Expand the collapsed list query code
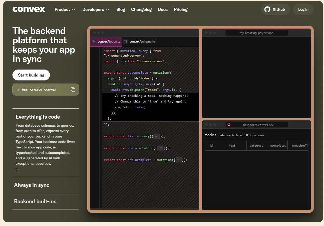 click(x=156, y=136)
